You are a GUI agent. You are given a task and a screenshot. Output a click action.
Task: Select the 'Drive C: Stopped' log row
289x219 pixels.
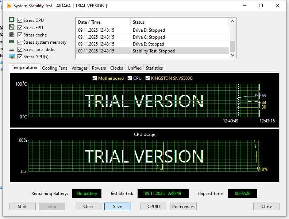click(x=152, y=37)
